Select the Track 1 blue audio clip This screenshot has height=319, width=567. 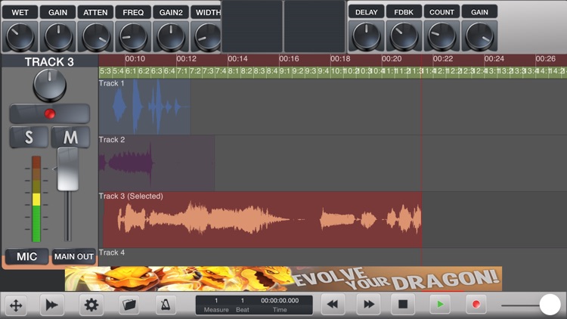tap(144, 107)
